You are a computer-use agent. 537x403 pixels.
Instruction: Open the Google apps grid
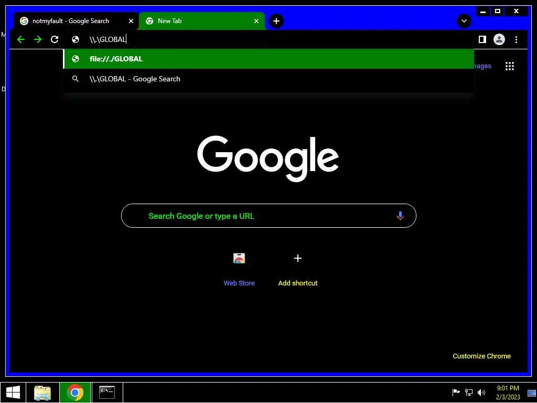[x=510, y=66]
